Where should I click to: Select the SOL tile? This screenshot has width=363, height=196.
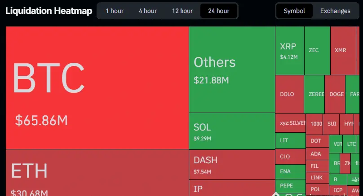coord(231,131)
